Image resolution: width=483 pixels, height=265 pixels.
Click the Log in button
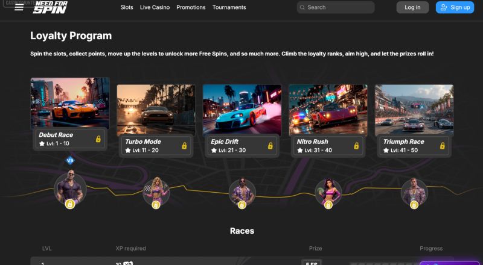tap(412, 7)
